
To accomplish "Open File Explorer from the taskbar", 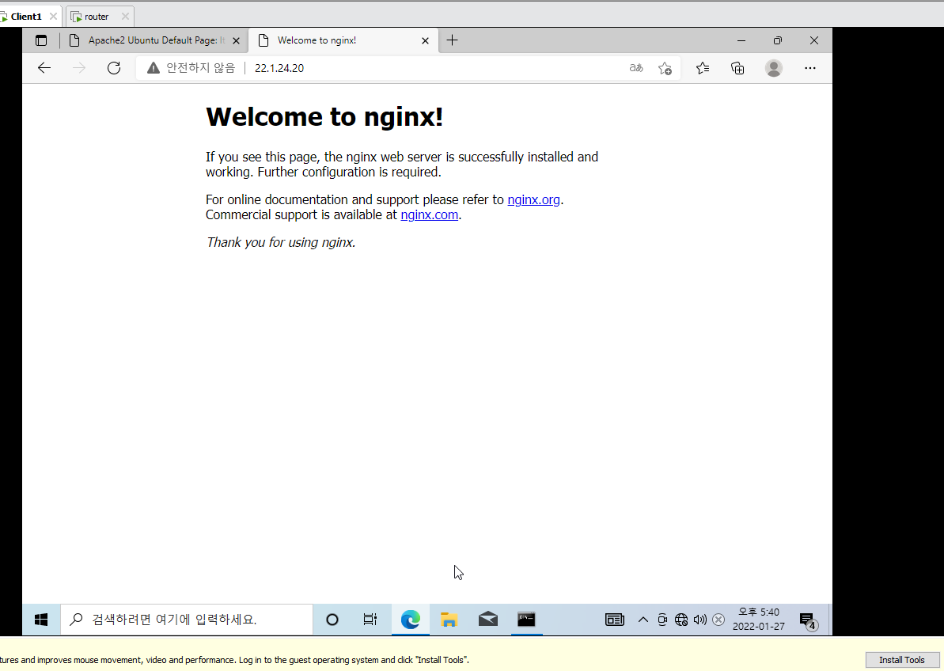I will 449,620.
